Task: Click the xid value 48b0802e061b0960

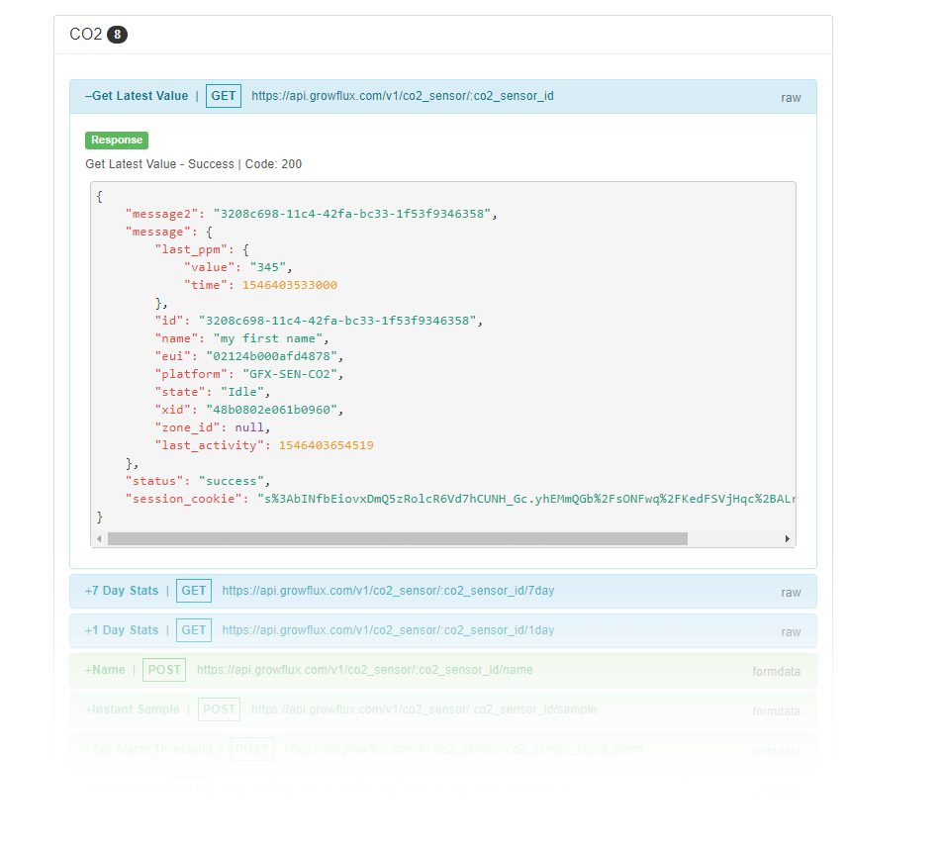Action: point(272,410)
